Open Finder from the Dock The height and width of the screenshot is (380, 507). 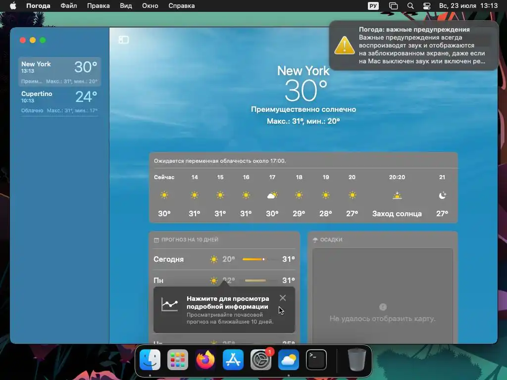pyautogui.click(x=150, y=360)
